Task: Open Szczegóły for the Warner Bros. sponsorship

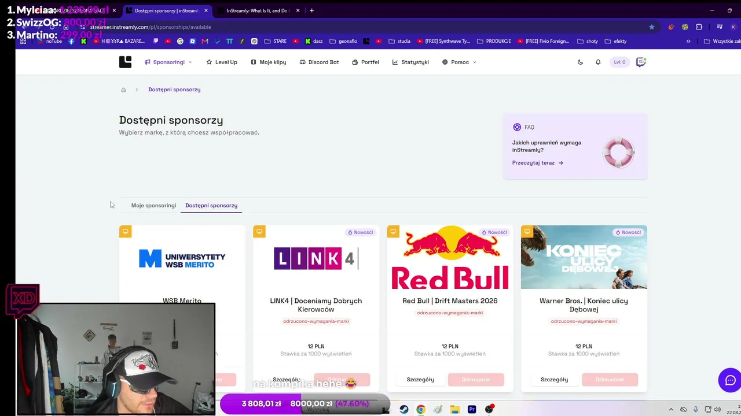Action: (x=554, y=380)
